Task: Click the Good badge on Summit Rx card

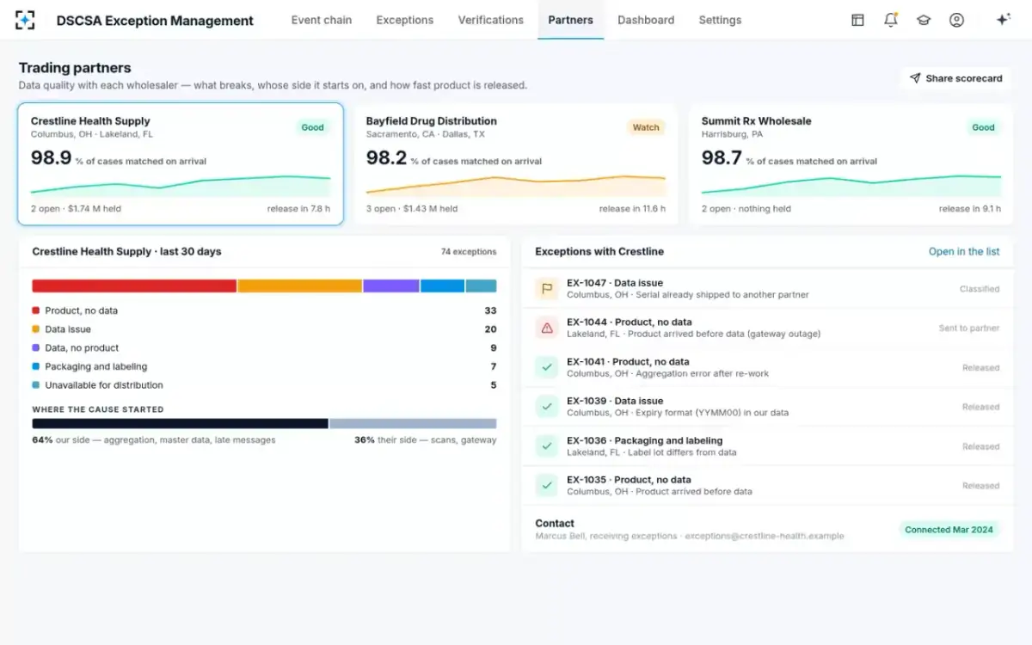Action: [983, 127]
